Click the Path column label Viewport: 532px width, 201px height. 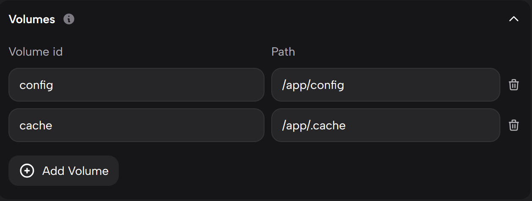(x=283, y=52)
